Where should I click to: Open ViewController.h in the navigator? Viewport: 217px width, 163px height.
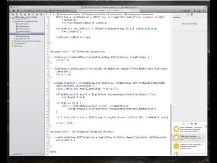tap(23, 31)
